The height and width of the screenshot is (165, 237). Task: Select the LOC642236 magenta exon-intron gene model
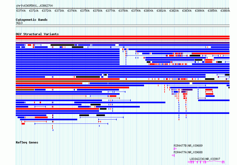(x=206, y=162)
